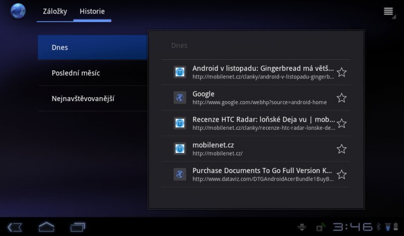Open Recenze HTC Radar history entry
Viewport: 404px width, 236px height.
tap(256, 123)
